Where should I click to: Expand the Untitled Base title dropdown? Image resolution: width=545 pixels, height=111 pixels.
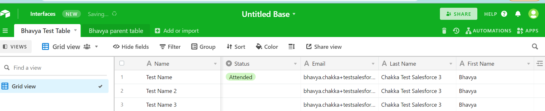coord(294,14)
